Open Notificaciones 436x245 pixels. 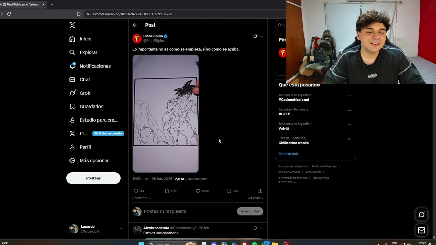(90, 66)
